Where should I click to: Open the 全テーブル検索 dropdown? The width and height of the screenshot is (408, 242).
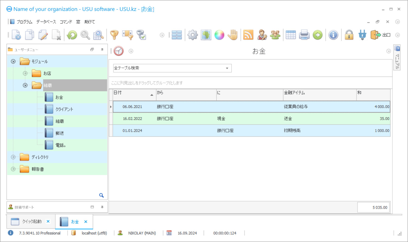coord(227,68)
